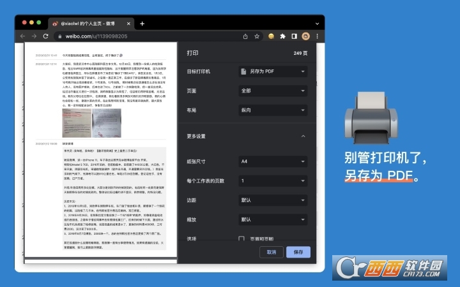Viewport: 460px width, 287px height.
Task: Bookmark page with the star icon
Action: pyautogui.click(x=257, y=36)
